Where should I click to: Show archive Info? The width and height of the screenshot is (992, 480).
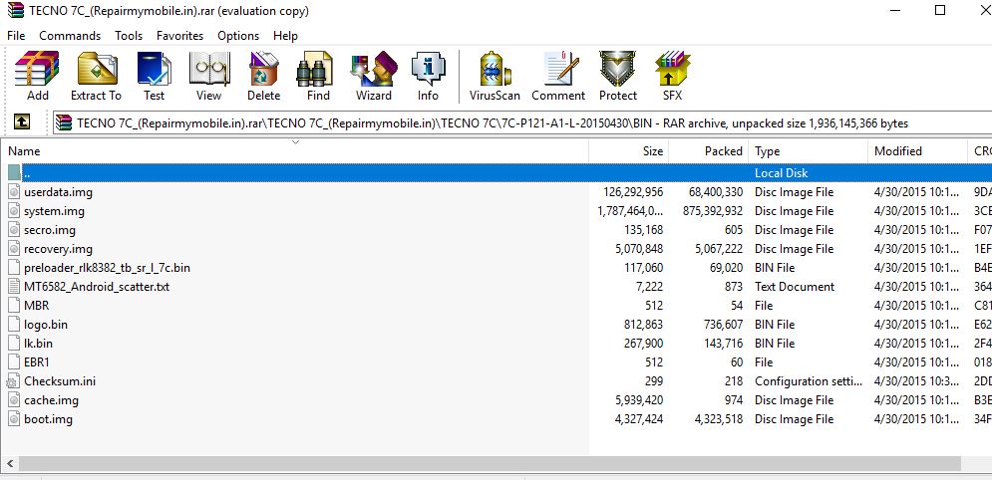click(x=428, y=77)
